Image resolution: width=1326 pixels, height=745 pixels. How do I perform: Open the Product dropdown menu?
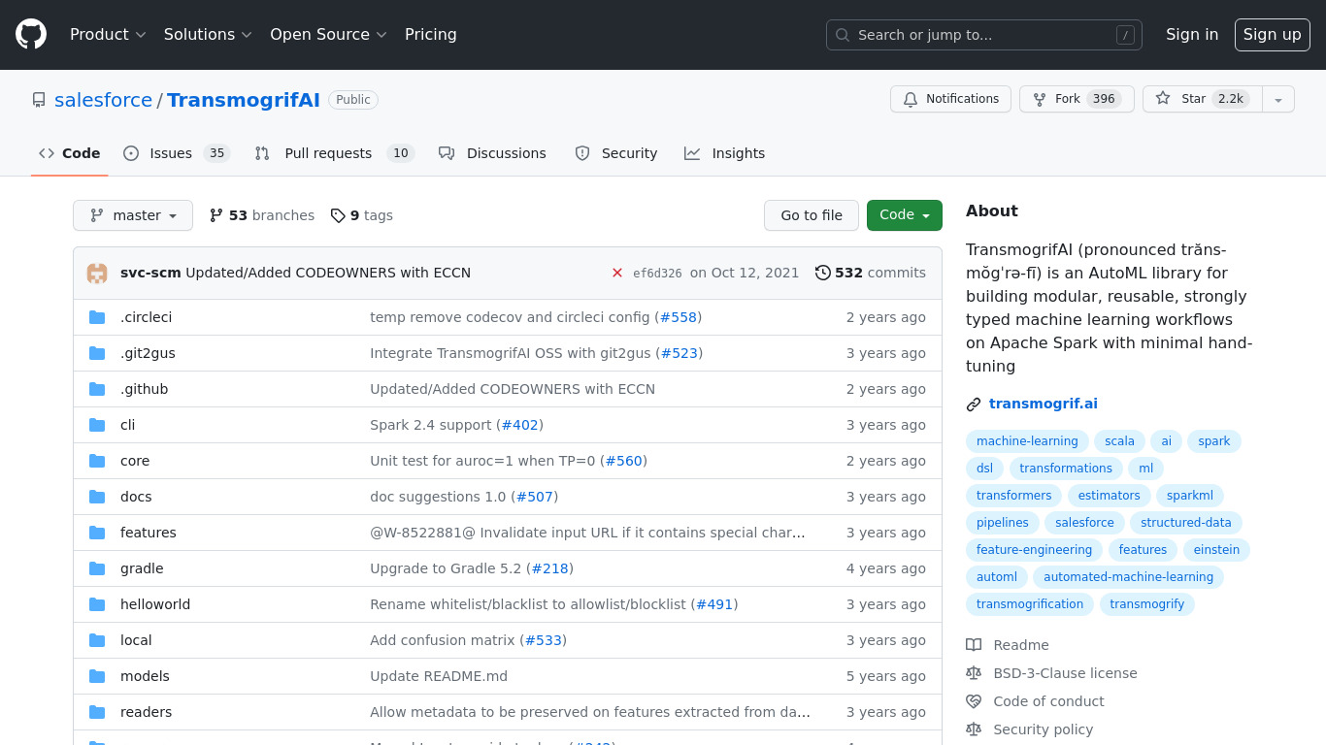(x=108, y=34)
